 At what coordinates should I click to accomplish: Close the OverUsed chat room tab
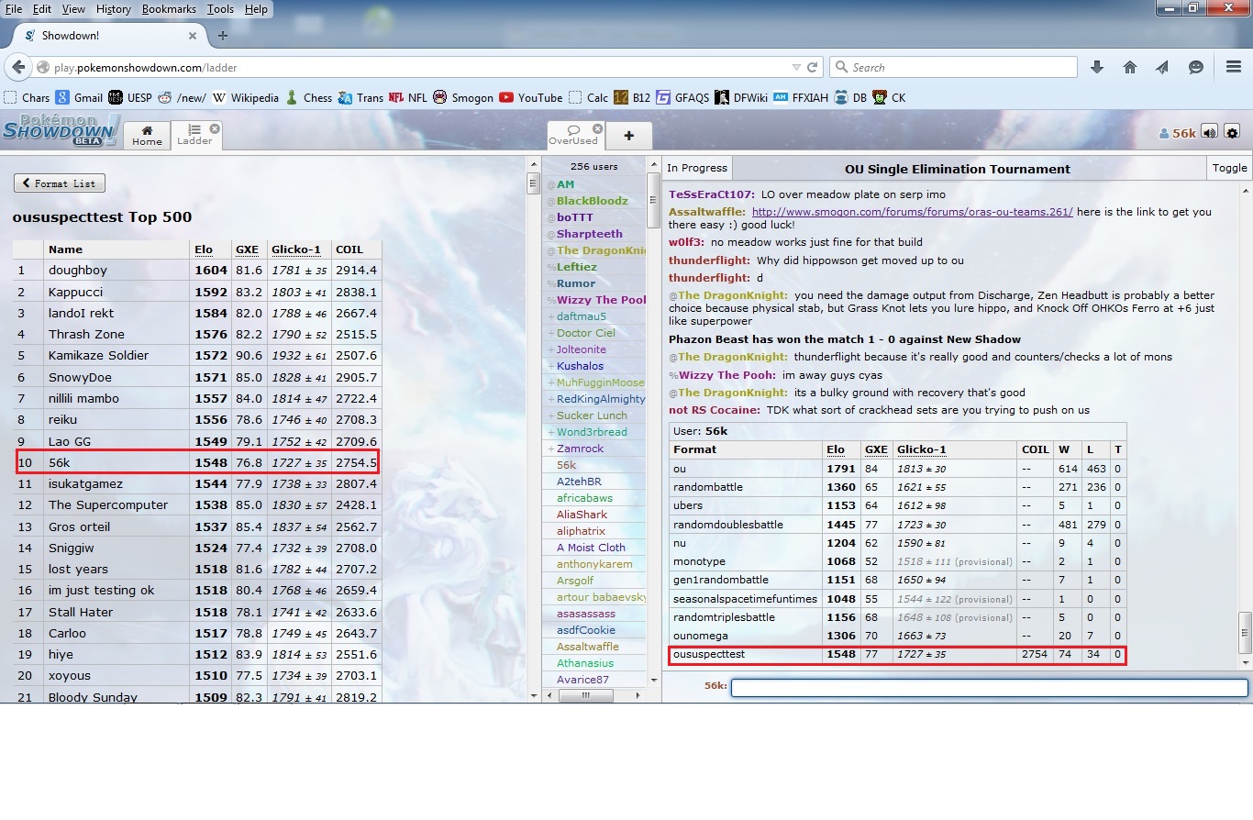tap(597, 129)
